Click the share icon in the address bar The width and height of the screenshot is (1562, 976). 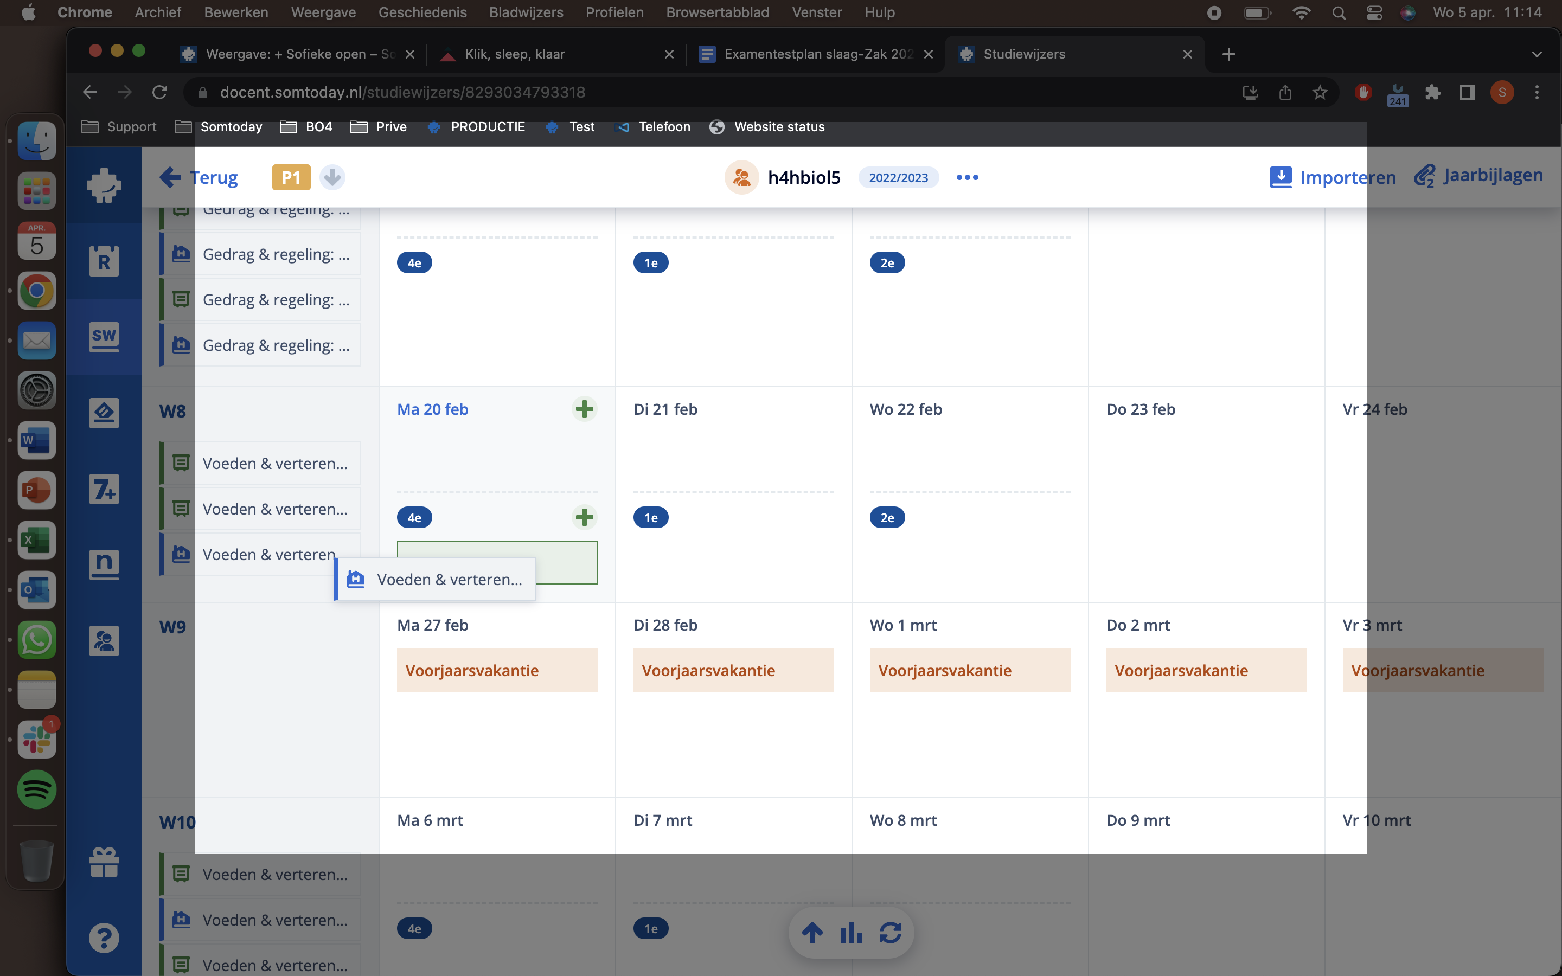(1284, 92)
